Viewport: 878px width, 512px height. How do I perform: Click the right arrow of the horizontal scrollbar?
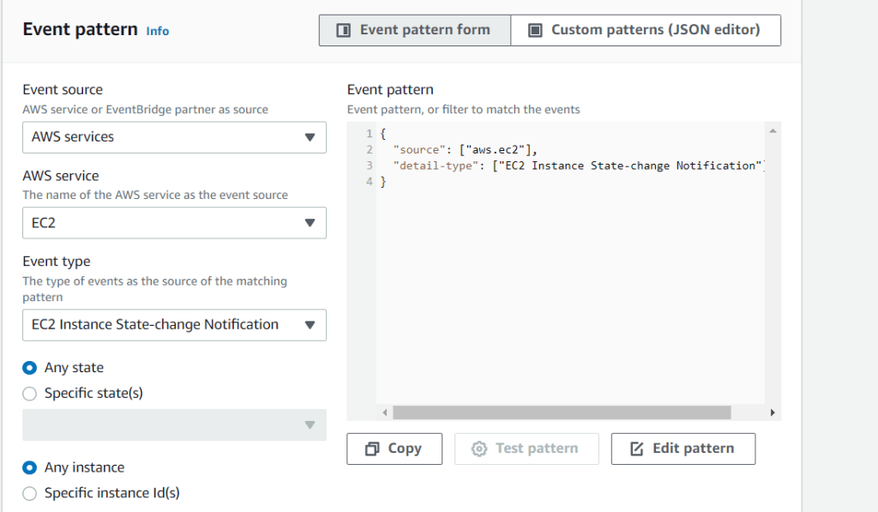(x=773, y=413)
